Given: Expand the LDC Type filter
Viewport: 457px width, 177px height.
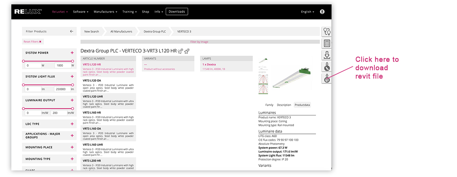Looking at the screenshot, I should 72,124.
